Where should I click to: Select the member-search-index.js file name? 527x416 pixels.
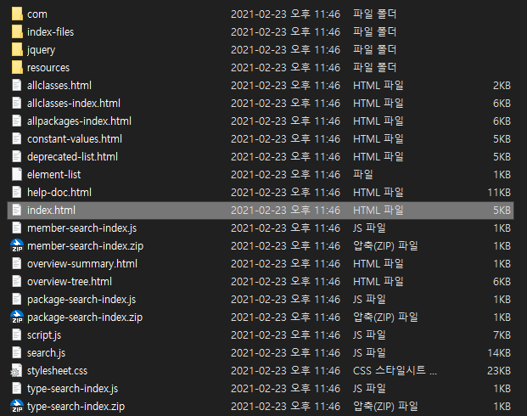coord(82,228)
